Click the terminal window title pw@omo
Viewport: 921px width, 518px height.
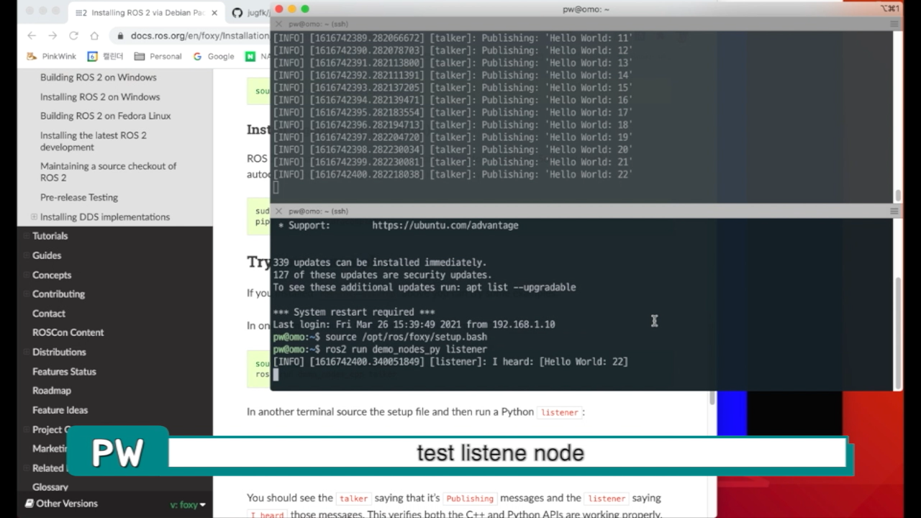point(586,9)
